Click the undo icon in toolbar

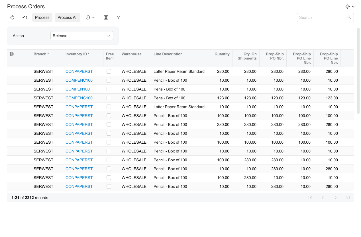25,17
